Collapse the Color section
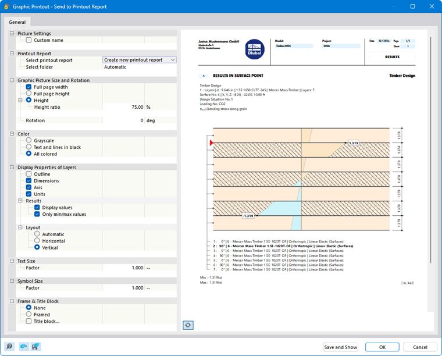The width and height of the screenshot is (442, 356). [12, 134]
